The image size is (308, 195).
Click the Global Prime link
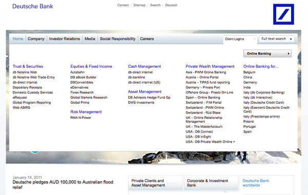pos(80,103)
